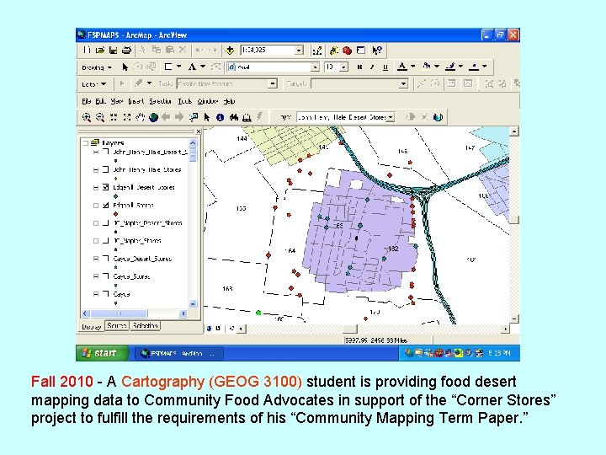
Task: Open the Drawing menu dropdown
Action: (x=96, y=67)
